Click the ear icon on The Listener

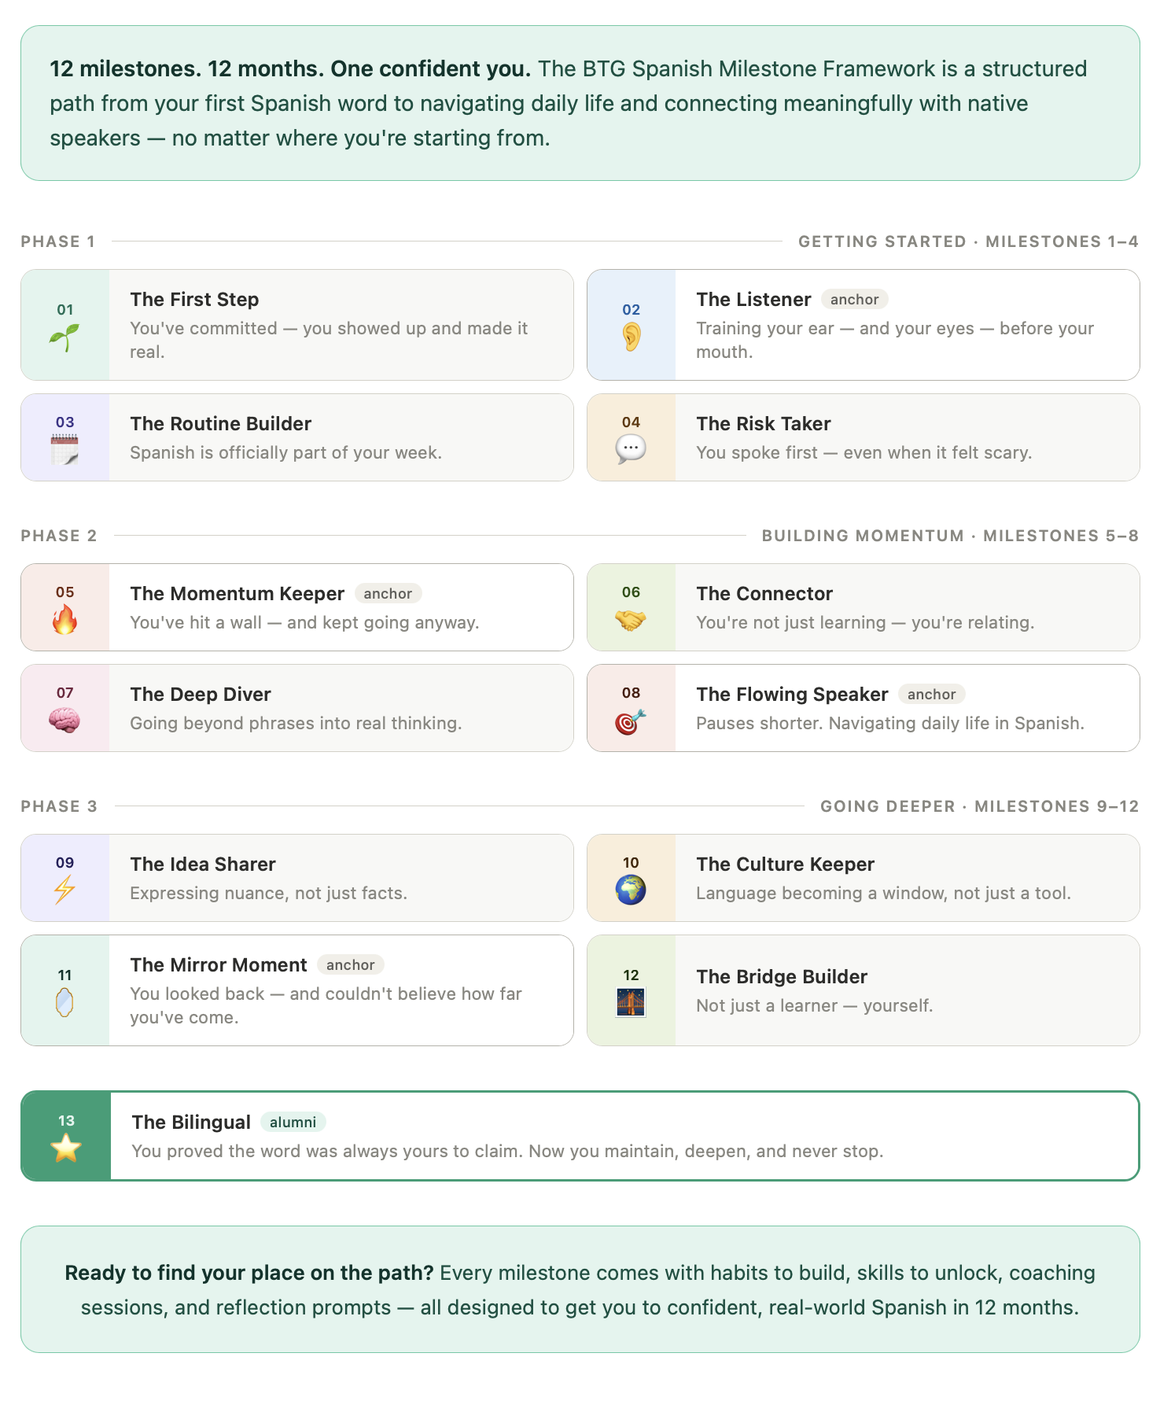click(x=631, y=337)
